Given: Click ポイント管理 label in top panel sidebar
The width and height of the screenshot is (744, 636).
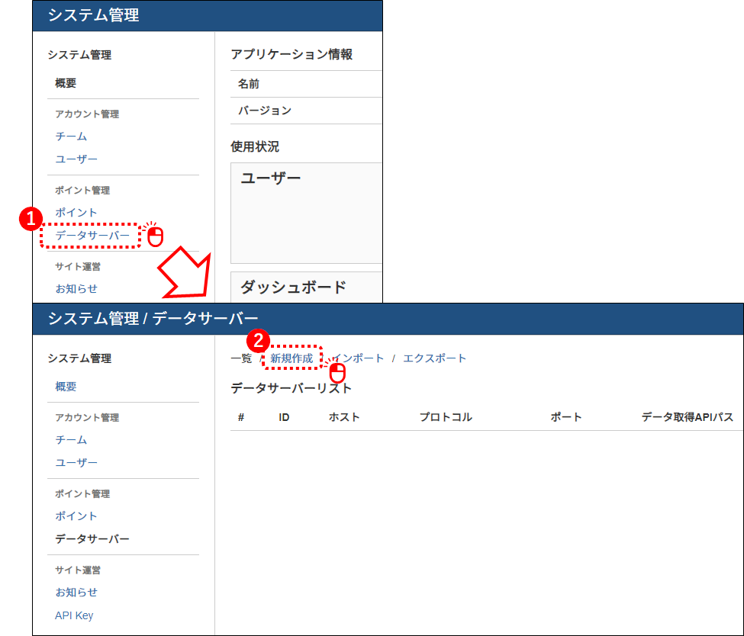Looking at the screenshot, I should pos(82,190).
